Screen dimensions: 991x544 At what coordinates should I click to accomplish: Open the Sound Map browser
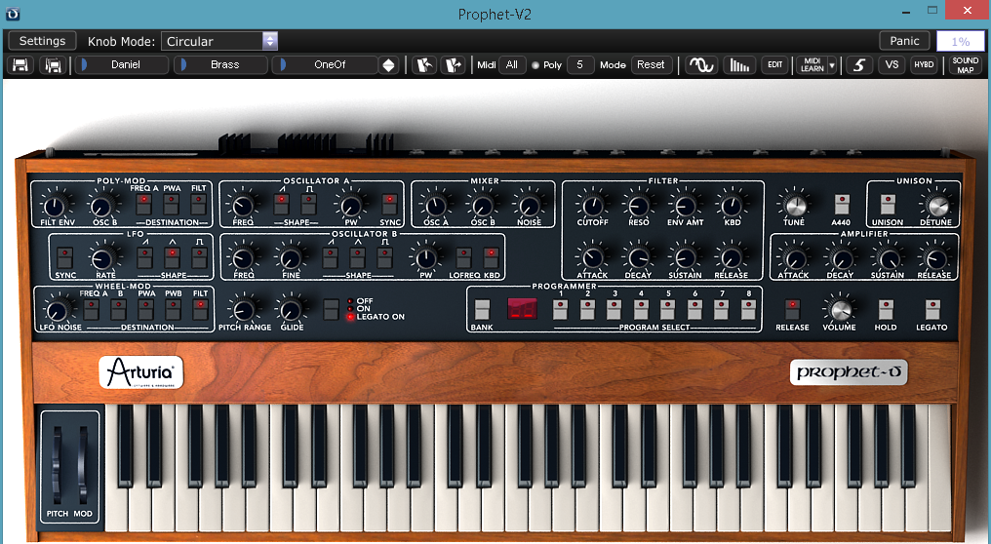(x=965, y=65)
